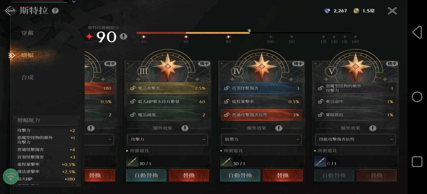427x194 pixels.
Task: Click the 100 milestone on score progress bar
Action: (270, 39)
